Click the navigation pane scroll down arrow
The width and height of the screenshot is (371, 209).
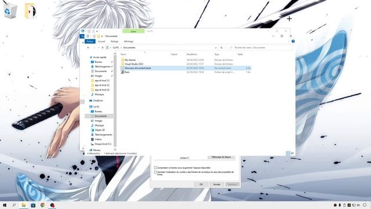115,150
